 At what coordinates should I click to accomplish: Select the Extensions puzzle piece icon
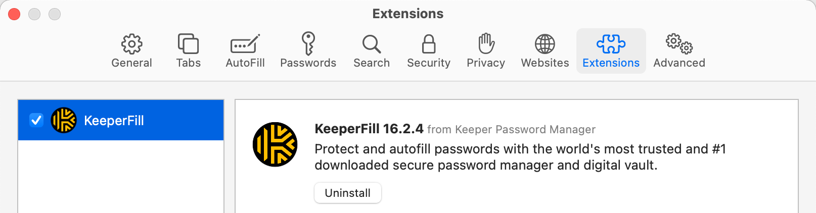[x=611, y=44]
